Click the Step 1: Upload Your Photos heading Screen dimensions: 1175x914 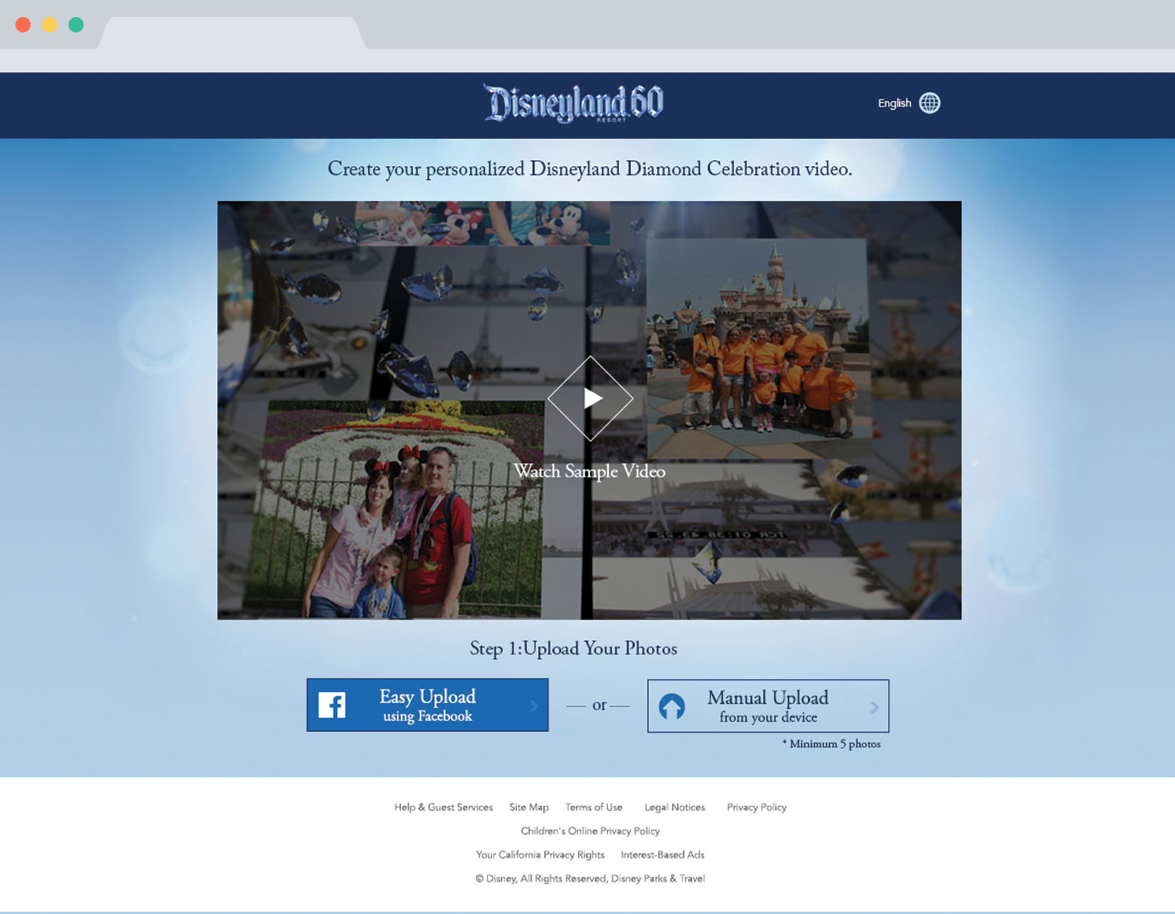[573, 648]
